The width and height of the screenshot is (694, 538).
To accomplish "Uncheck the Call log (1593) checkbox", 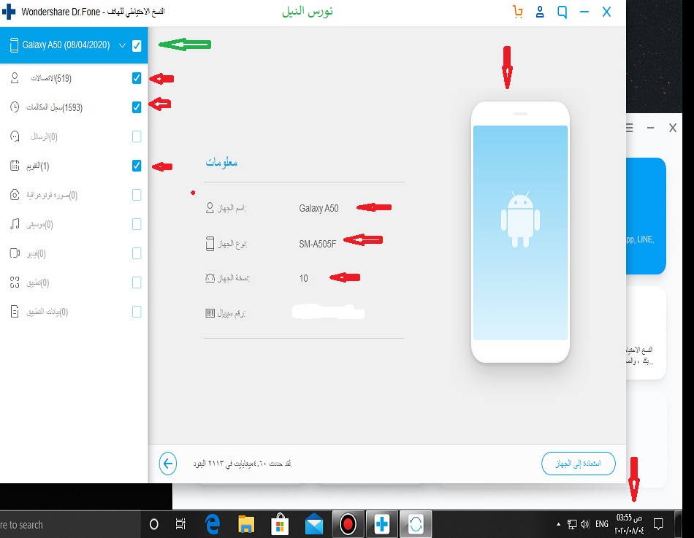I will [137, 107].
